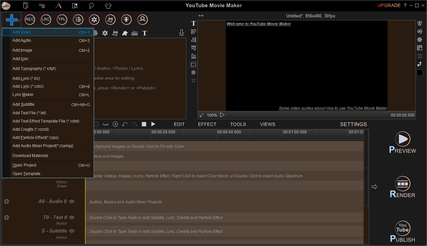Choose Download Materials from the menu

pos(48,156)
